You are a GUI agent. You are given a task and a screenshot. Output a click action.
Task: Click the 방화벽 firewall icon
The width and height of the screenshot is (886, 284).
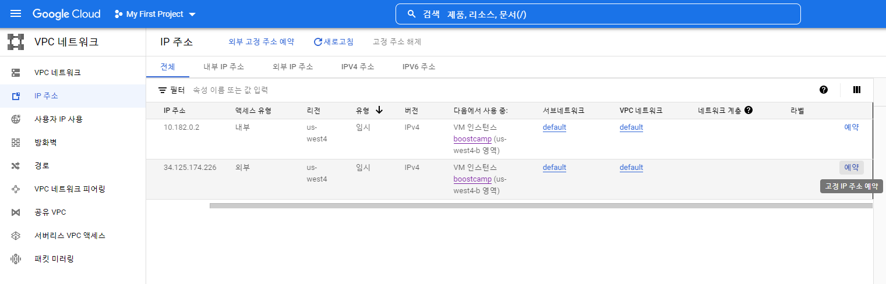pos(16,143)
